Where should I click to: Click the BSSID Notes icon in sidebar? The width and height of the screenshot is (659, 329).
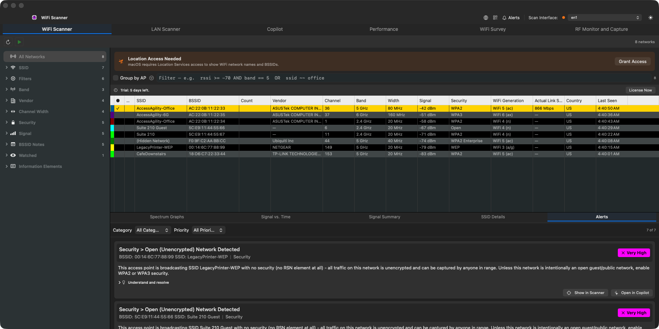click(13, 144)
